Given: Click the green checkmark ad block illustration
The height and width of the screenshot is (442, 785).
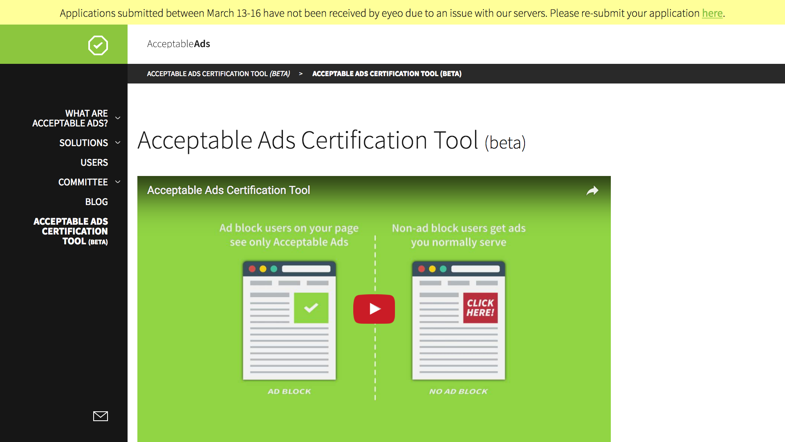Looking at the screenshot, I should [311, 308].
